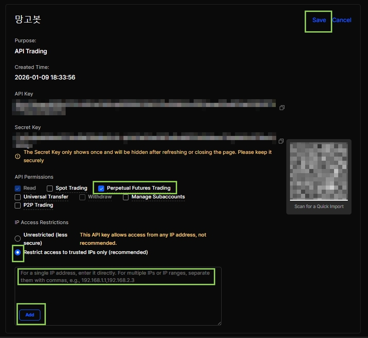Uncheck Perpetual Futures Trading permission
Image resolution: width=368 pixels, height=338 pixels.
101,188
